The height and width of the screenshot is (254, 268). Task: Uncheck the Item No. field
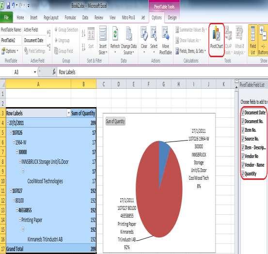point(243,130)
